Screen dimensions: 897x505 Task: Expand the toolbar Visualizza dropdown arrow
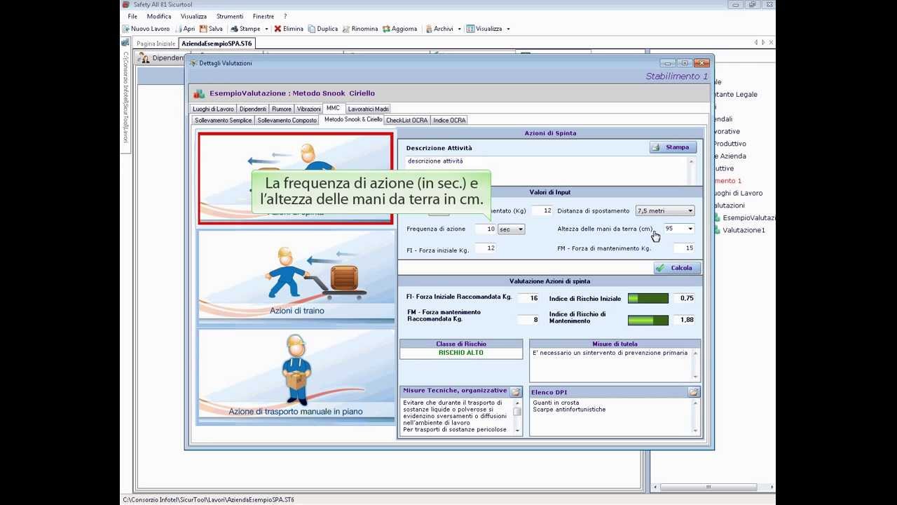(x=508, y=29)
